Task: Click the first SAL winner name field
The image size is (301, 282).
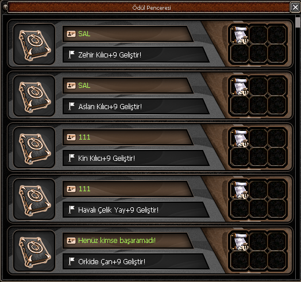Action: 128,34
